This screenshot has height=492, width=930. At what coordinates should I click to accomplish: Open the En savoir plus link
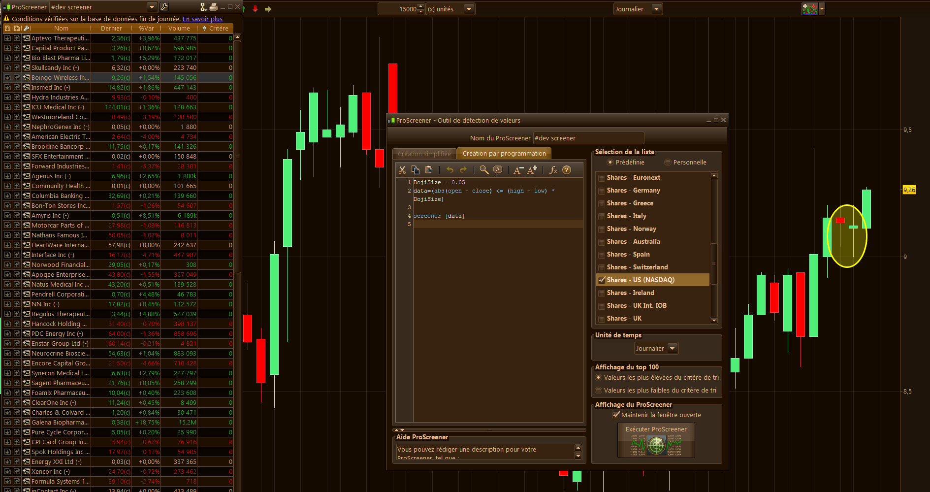click(202, 19)
